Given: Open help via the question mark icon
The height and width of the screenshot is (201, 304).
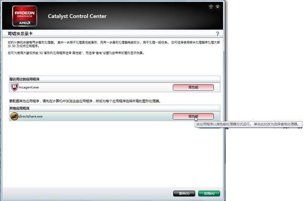Looking at the screenshot, I should [x=217, y=34].
